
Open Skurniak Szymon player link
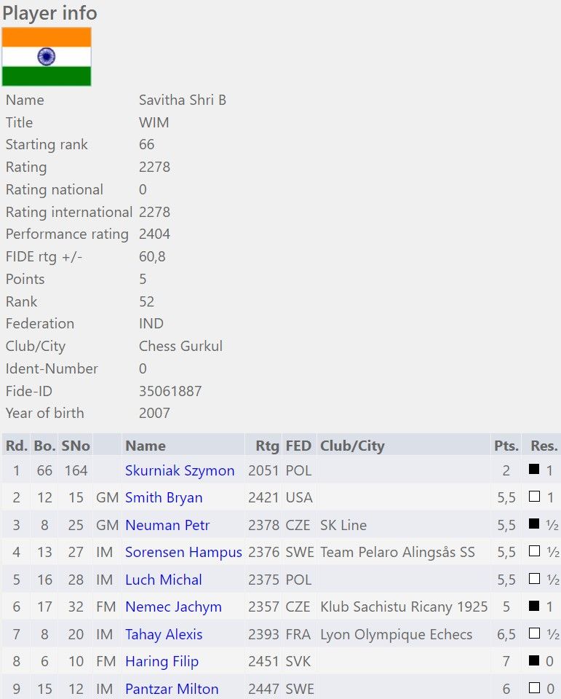coord(180,470)
